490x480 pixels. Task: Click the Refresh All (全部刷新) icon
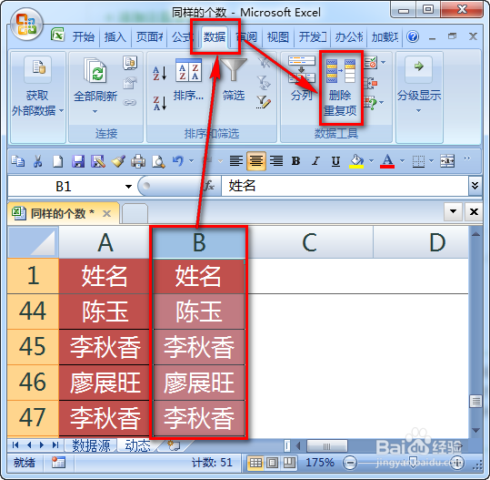point(95,70)
